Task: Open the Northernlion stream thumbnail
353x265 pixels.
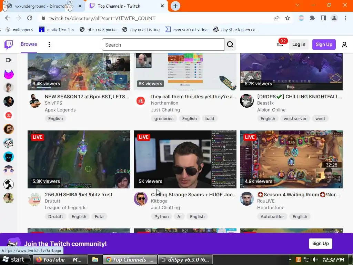Action: (x=185, y=72)
